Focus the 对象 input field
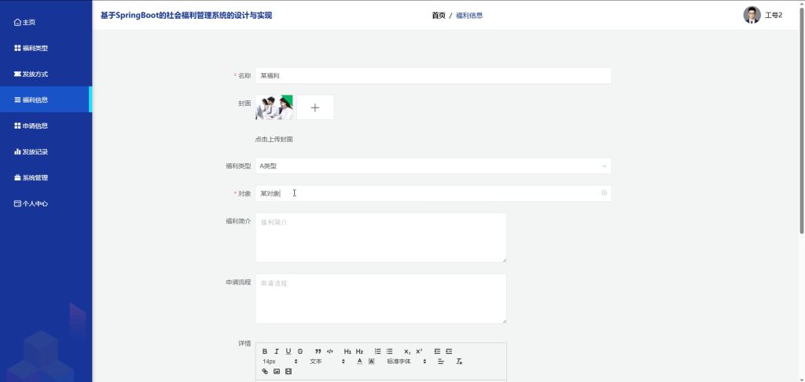 coord(433,193)
